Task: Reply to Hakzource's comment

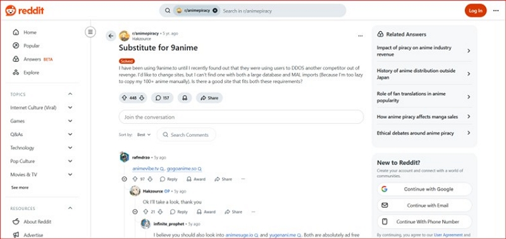Action: coord(179,212)
